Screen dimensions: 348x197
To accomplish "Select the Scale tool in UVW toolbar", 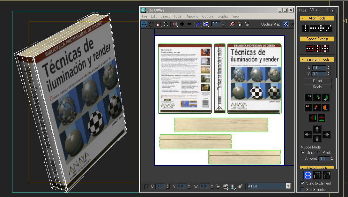I will (x=159, y=24).
